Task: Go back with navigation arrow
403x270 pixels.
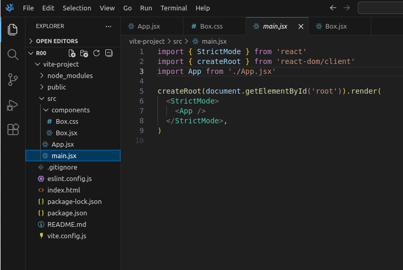Action: 334,8
